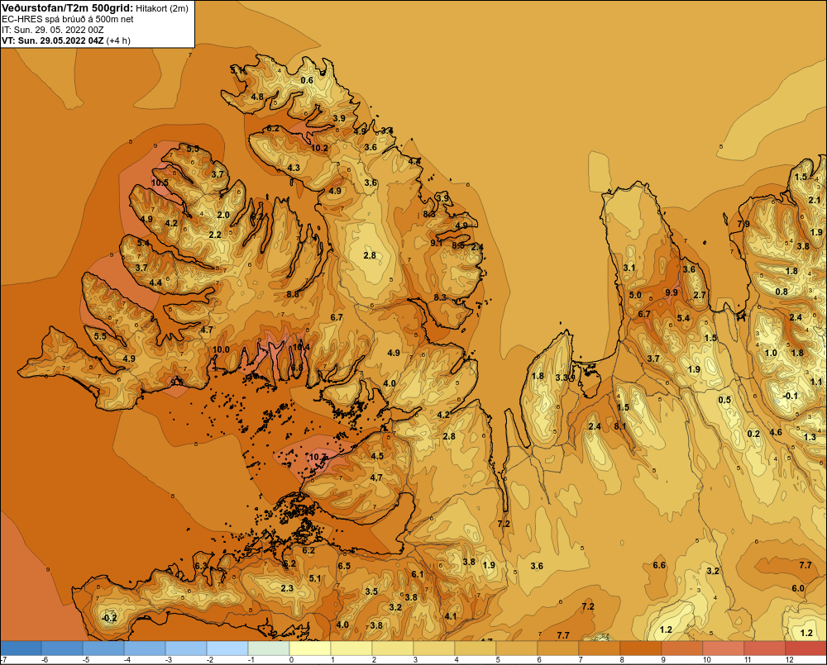Click the 6.0 temperature value
The height and width of the screenshot is (665, 827).
pyautogui.click(x=798, y=589)
